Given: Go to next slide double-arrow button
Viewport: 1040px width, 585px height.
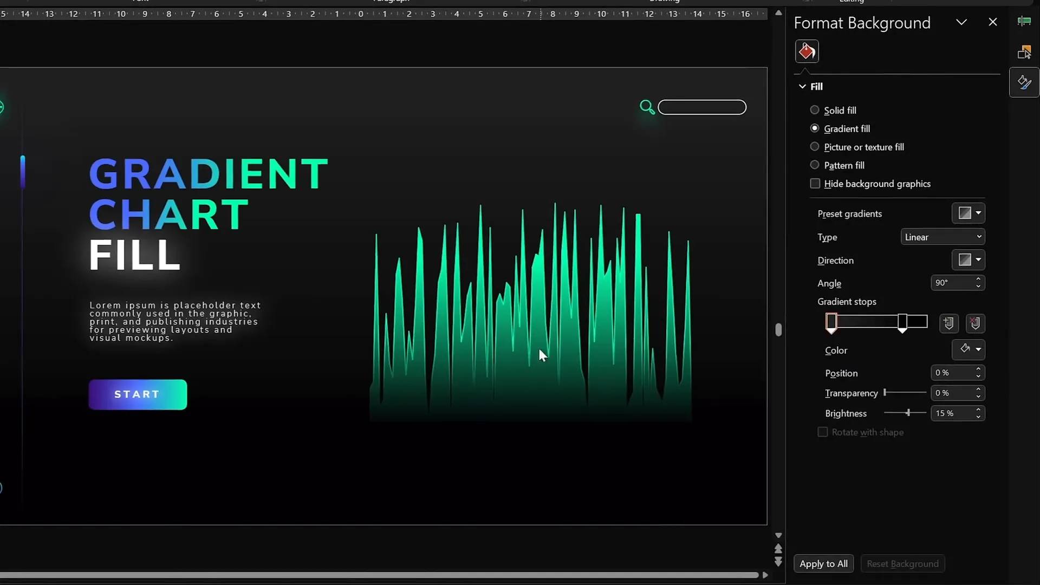Looking at the screenshot, I should (778, 562).
